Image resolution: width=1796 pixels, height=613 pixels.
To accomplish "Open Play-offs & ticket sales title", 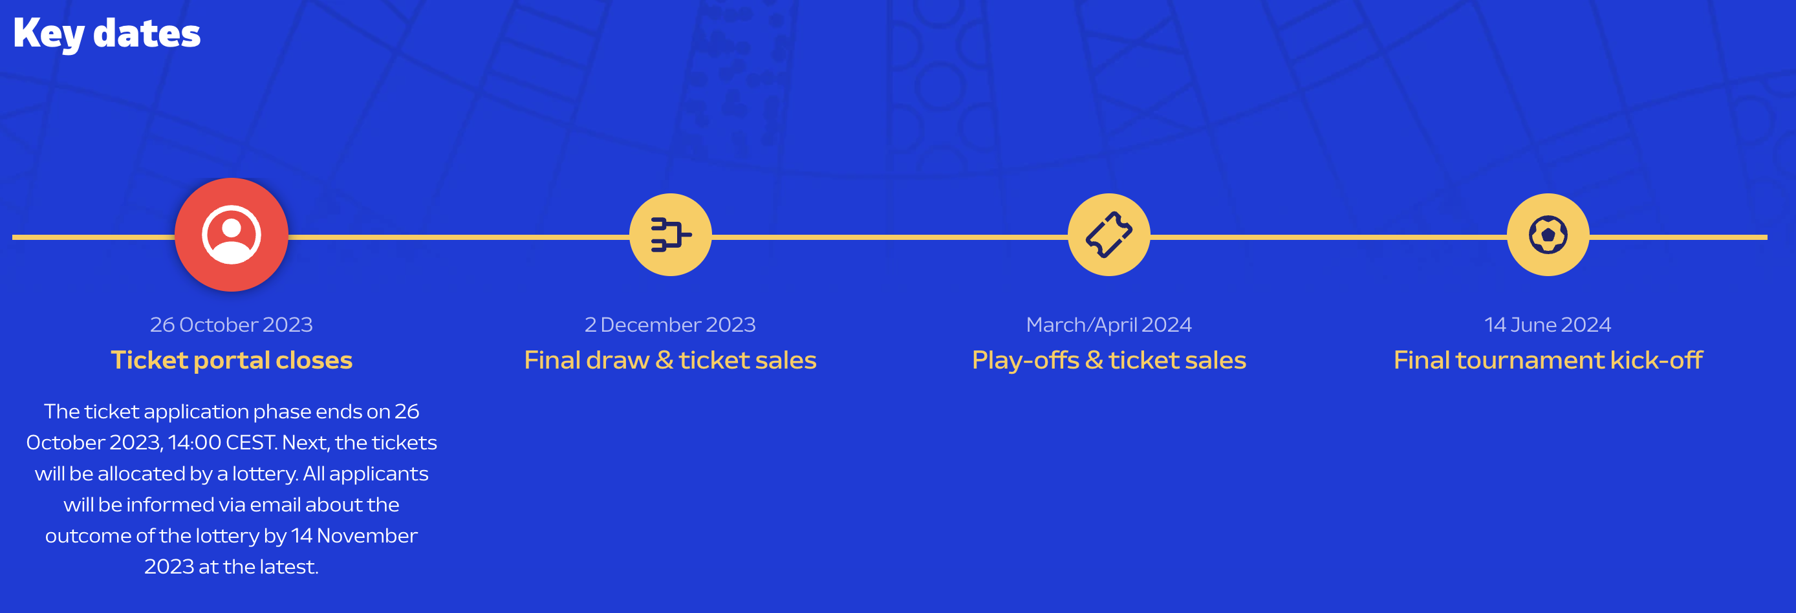I will (x=1109, y=361).
